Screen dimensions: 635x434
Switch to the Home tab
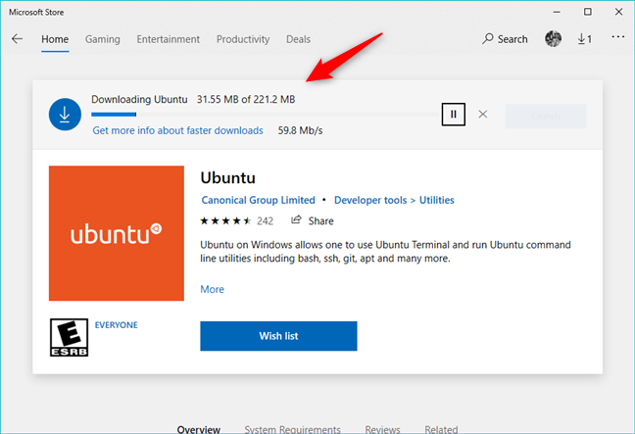click(x=55, y=39)
